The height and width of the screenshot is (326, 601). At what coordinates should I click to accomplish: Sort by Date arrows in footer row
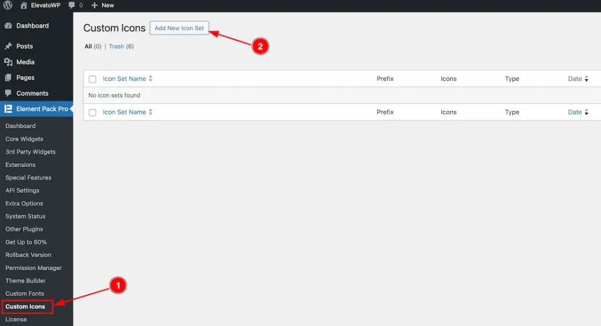(x=586, y=112)
